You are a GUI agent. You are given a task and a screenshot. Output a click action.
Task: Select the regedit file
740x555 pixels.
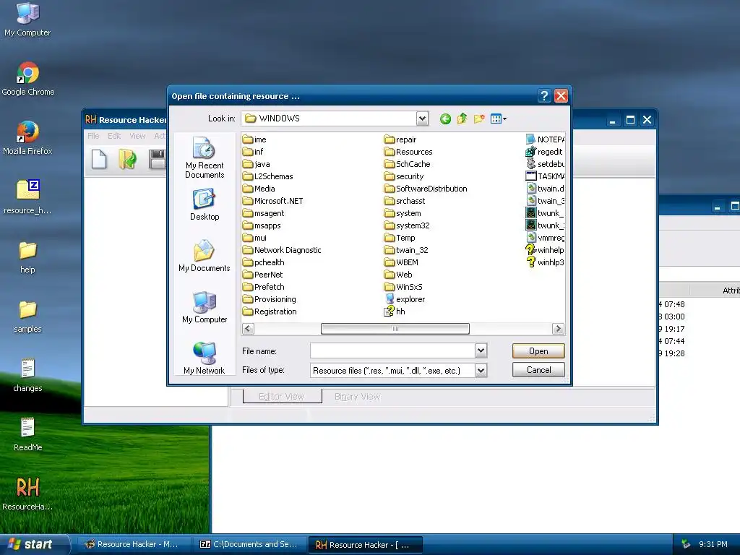click(544, 152)
